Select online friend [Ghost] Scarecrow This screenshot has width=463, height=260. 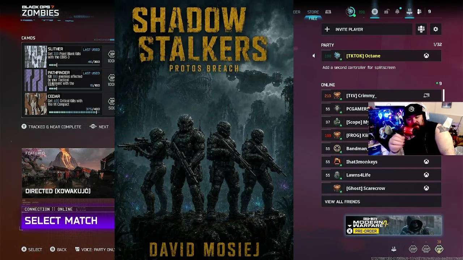[x=381, y=188]
